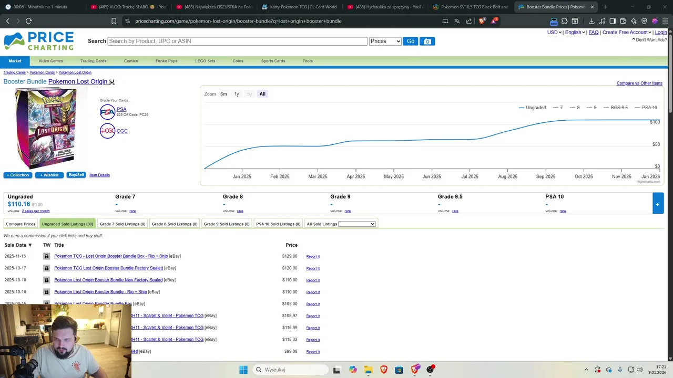Reload the page with the refresh icon

28,21
